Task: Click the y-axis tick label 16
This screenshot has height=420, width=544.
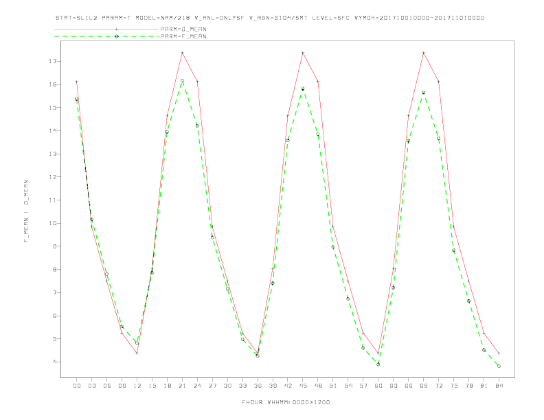Action: click(52, 84)
